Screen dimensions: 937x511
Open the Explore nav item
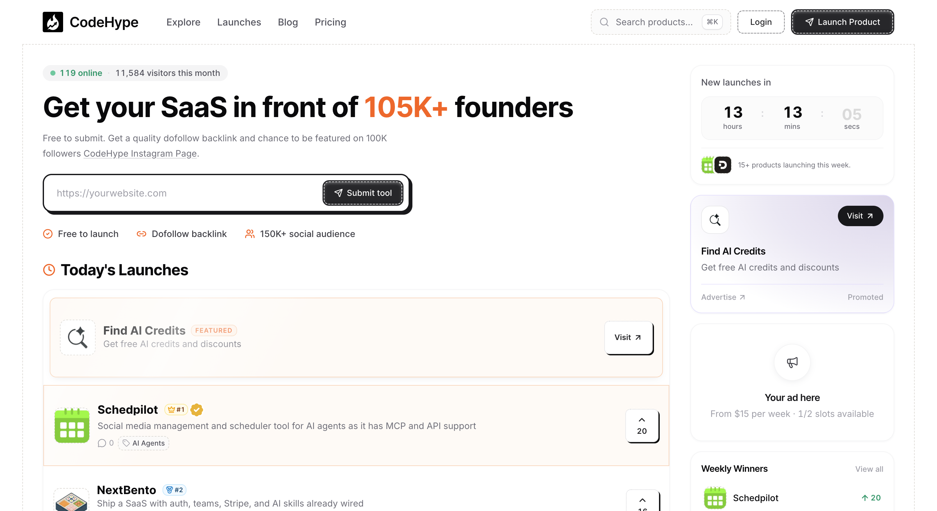click(x=183, y=22)
